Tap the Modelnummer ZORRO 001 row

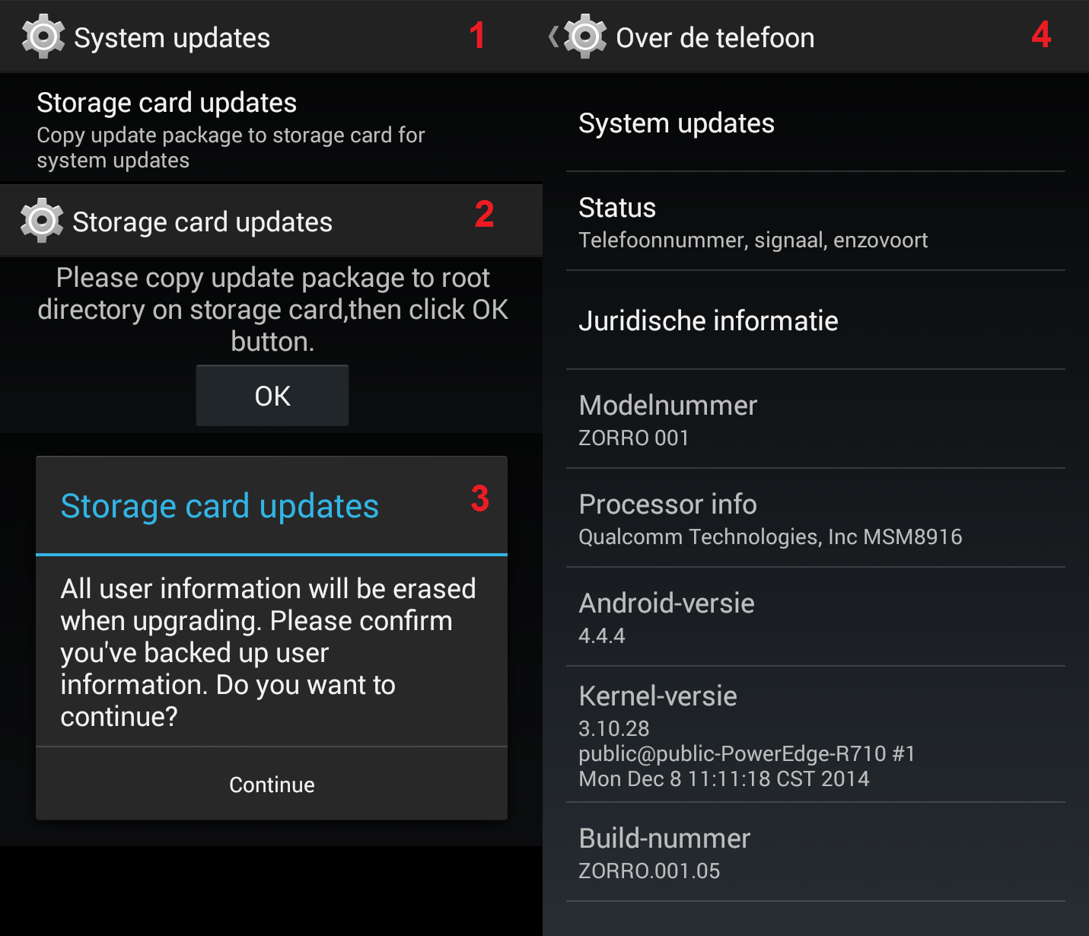[x=816, y=419]
